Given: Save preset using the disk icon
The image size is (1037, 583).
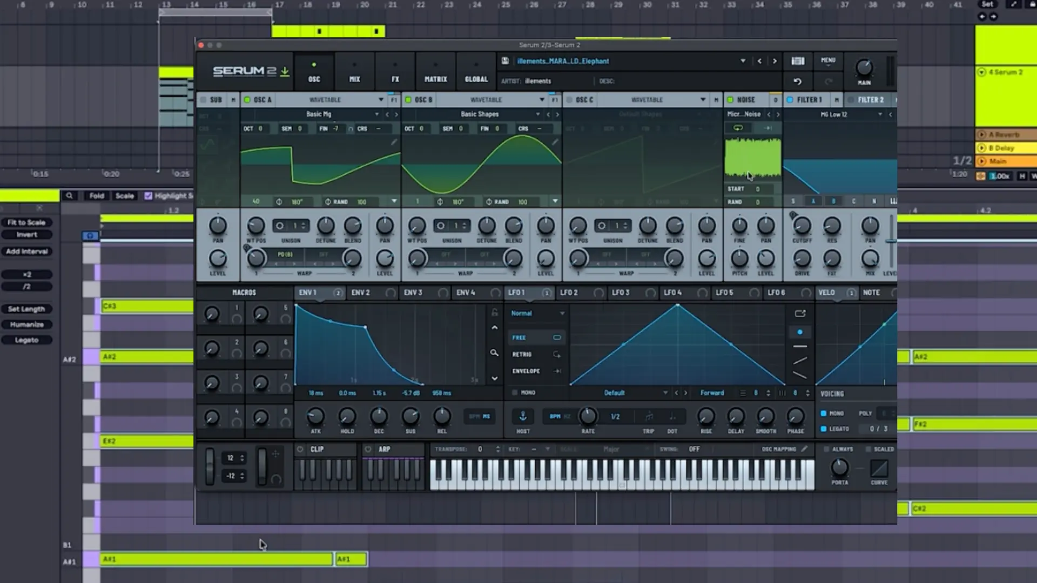Looking at the screenshot, I should [505, 61].
